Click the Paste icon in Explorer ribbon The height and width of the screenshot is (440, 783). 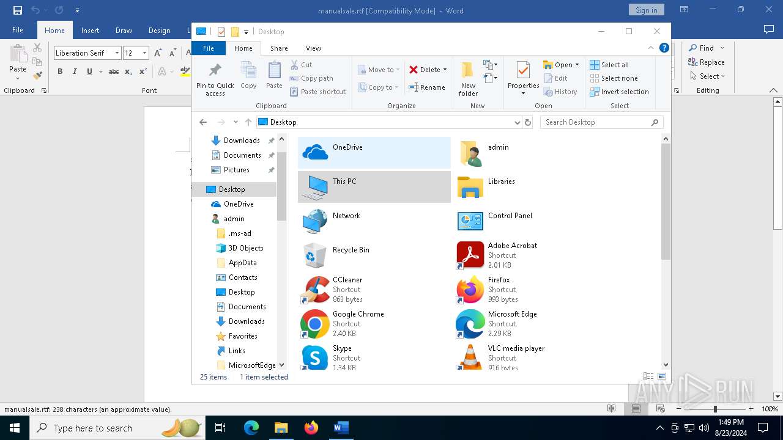pyautogui.click(x=274, y=76)
